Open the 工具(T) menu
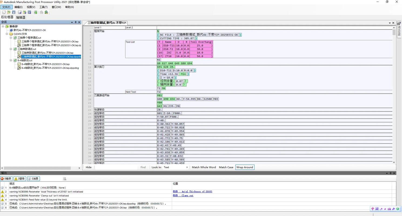 click(x=43, y=7)
